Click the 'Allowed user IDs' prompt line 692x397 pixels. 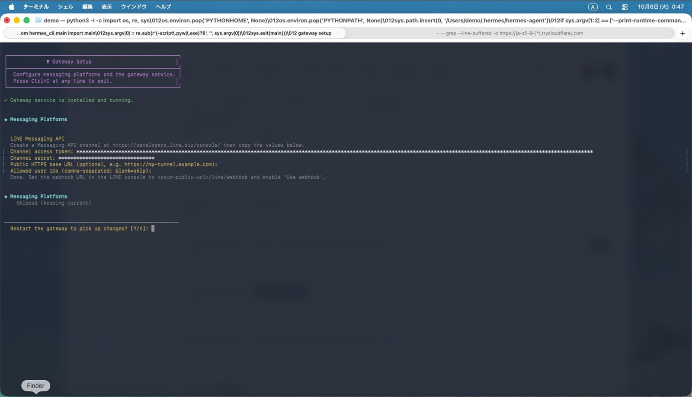pos(81,171)
